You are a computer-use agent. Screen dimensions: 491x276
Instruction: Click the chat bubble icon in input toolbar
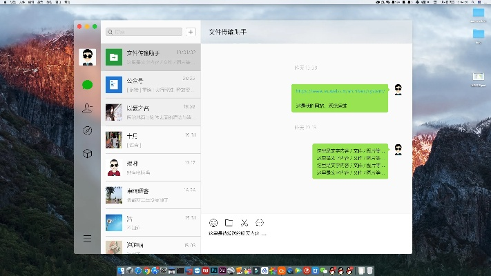[260, 222]
